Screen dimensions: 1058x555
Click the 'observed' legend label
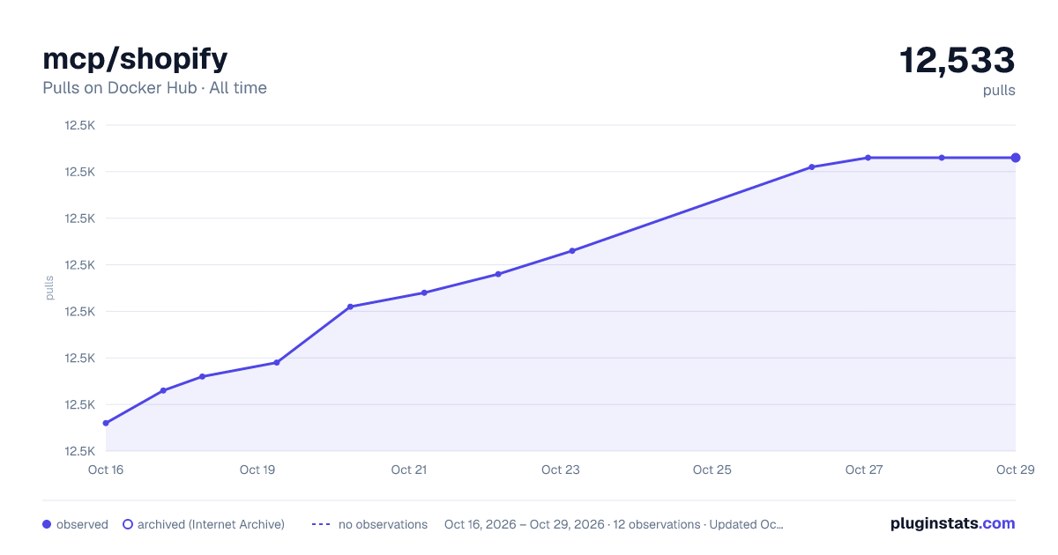(82, 524)
